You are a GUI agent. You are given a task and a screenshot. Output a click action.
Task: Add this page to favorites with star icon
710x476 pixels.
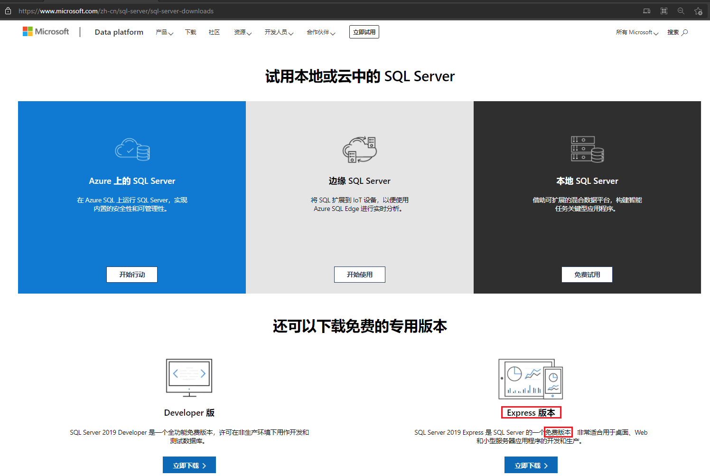[698, 11]
